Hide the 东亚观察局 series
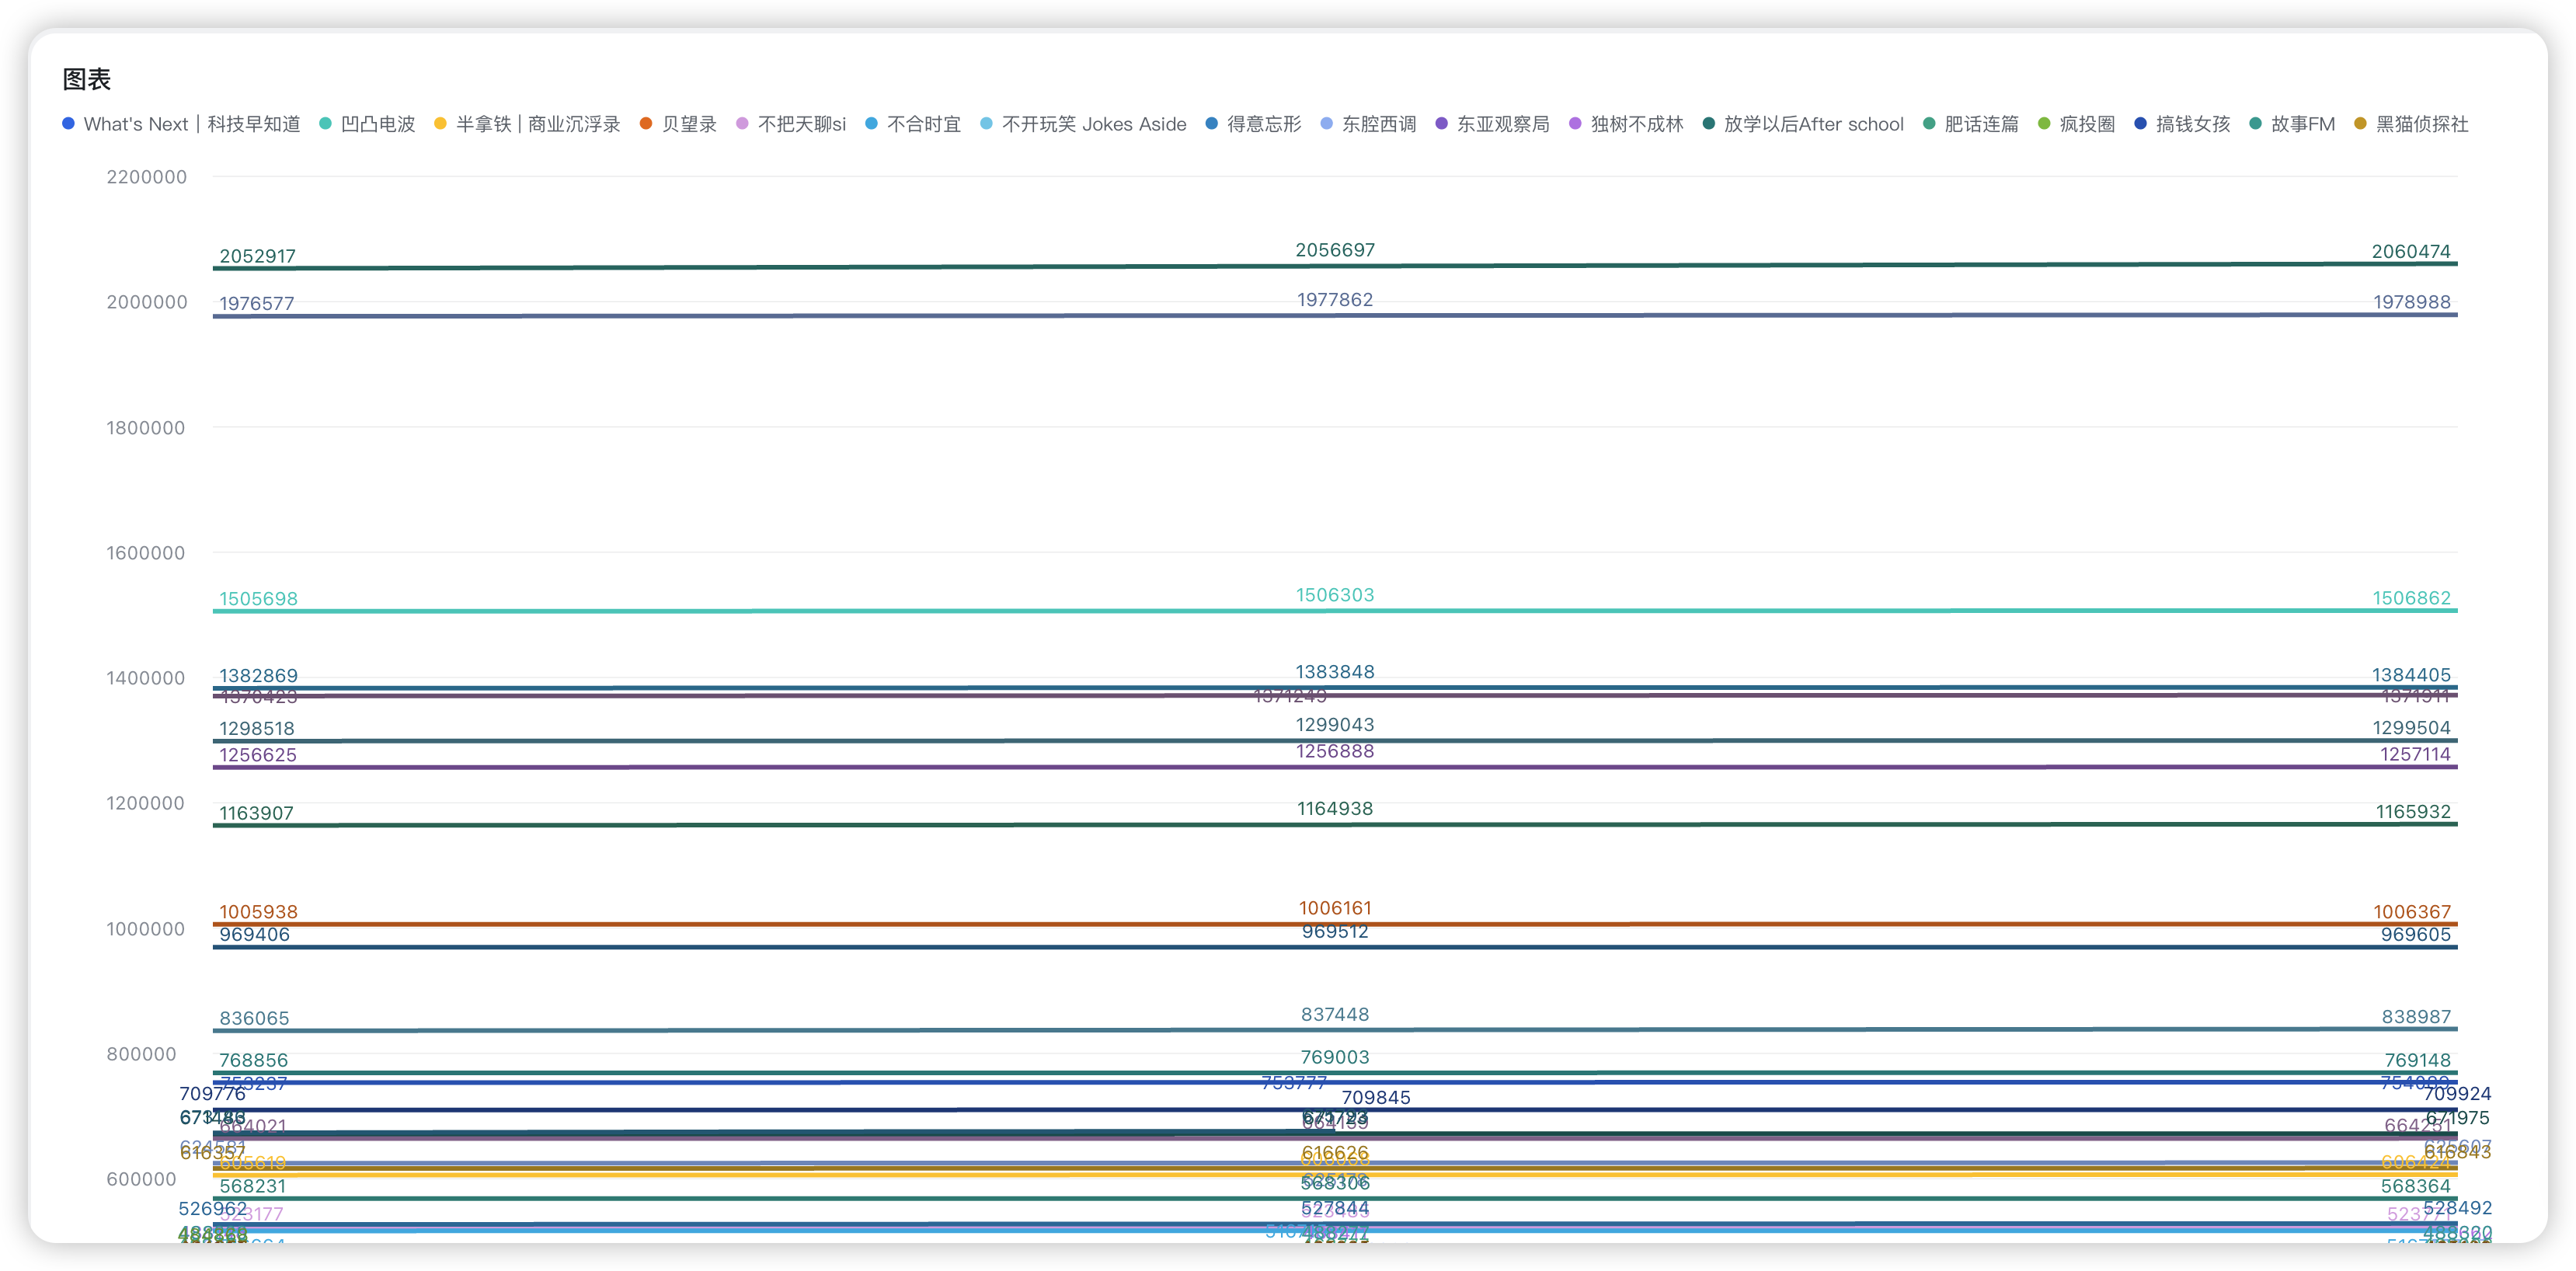 pyautogui.click(x=1502, y=124)
